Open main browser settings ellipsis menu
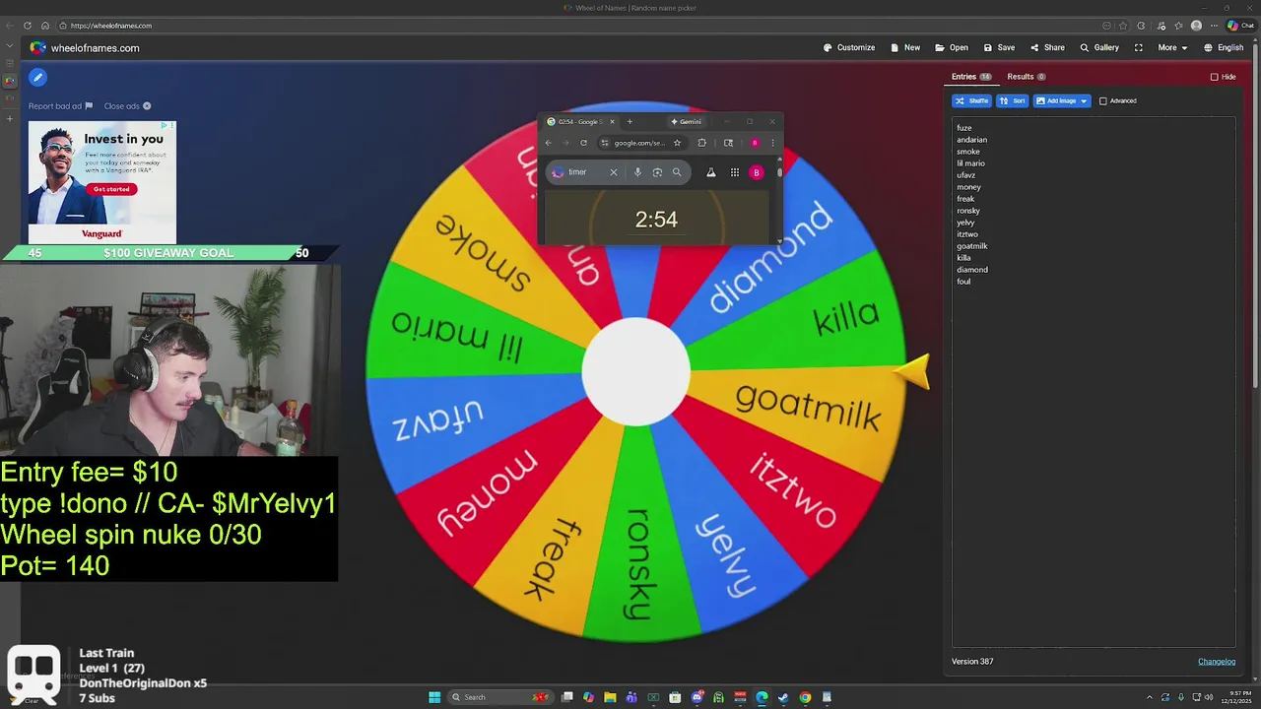 (x=1214, y=26)
